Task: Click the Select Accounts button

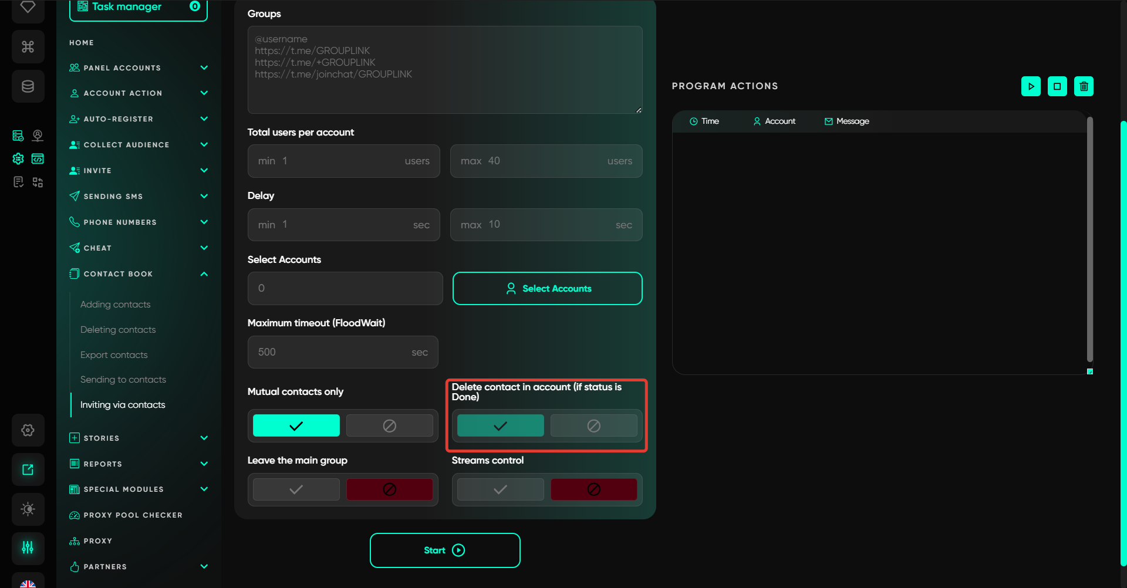Action: (547, 288)
